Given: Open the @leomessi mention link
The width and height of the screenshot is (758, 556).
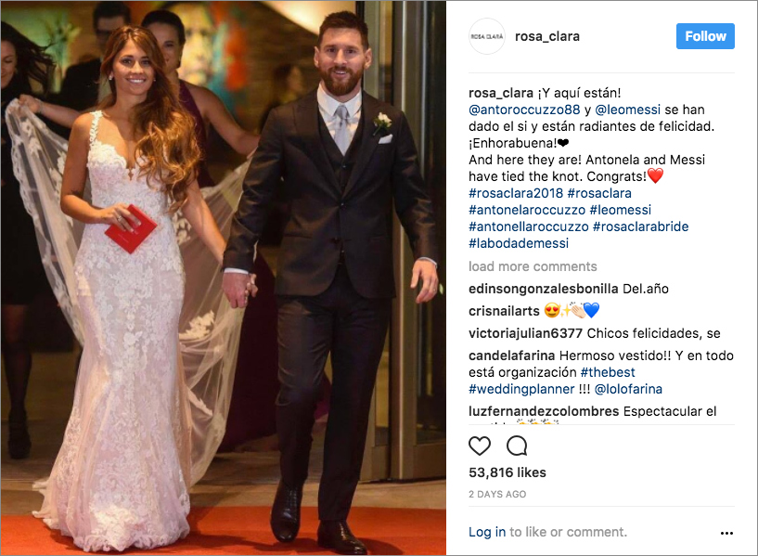Looking at the screenshot, I should 627,110.
